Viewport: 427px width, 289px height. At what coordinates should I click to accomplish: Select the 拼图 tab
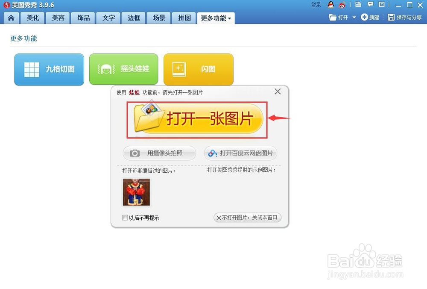(x=184, y=18)
